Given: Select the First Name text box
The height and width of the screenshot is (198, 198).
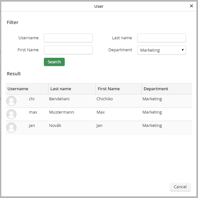Looking at the screenshot, I should click(x=68, y=50).
